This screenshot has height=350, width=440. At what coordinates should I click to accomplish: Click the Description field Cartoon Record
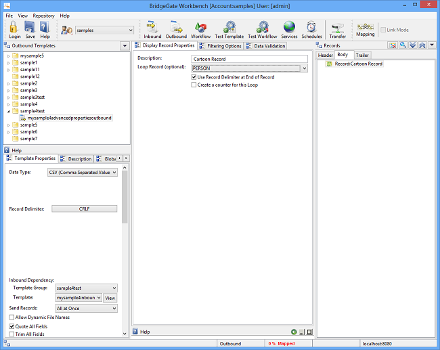[250, 59]
